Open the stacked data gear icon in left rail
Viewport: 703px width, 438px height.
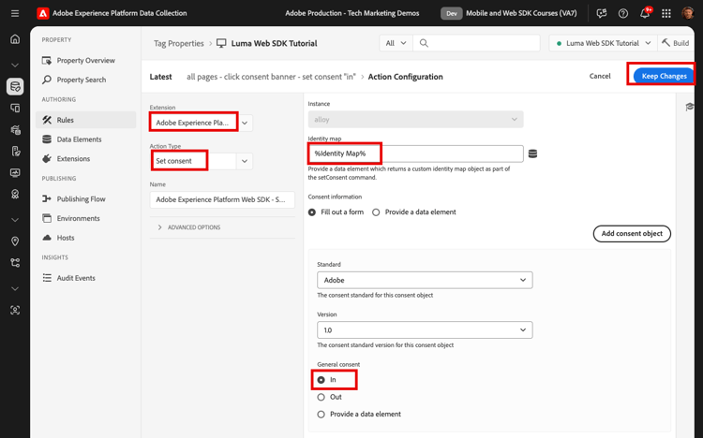pyautogui.click(x=15, y=130)
